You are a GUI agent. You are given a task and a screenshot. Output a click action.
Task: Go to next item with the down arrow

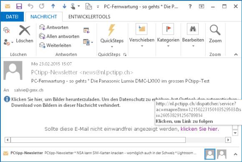click(x=64, y=6)
